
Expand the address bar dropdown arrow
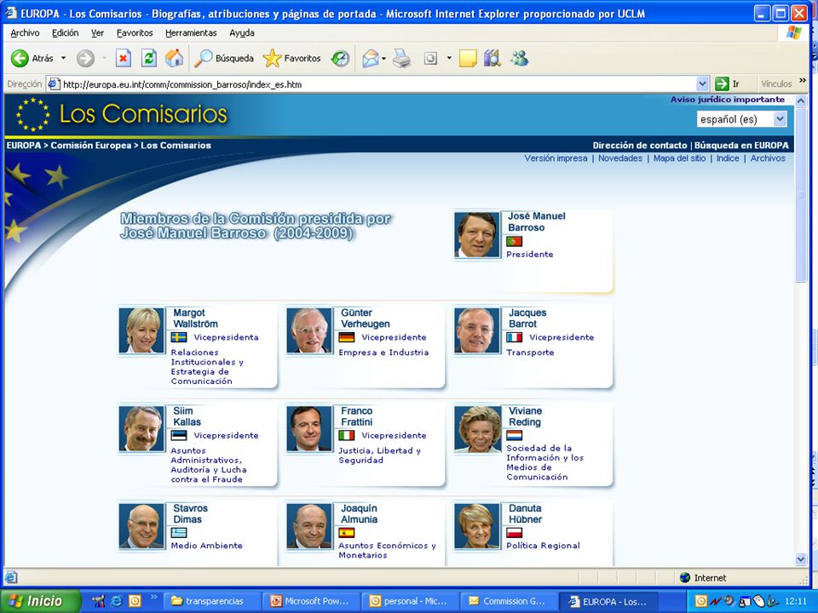coord(702,84)
